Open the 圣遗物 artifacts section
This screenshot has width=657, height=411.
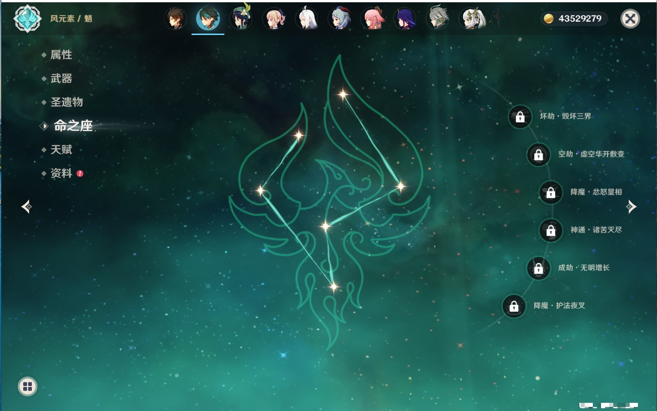(x=66, y=102)
